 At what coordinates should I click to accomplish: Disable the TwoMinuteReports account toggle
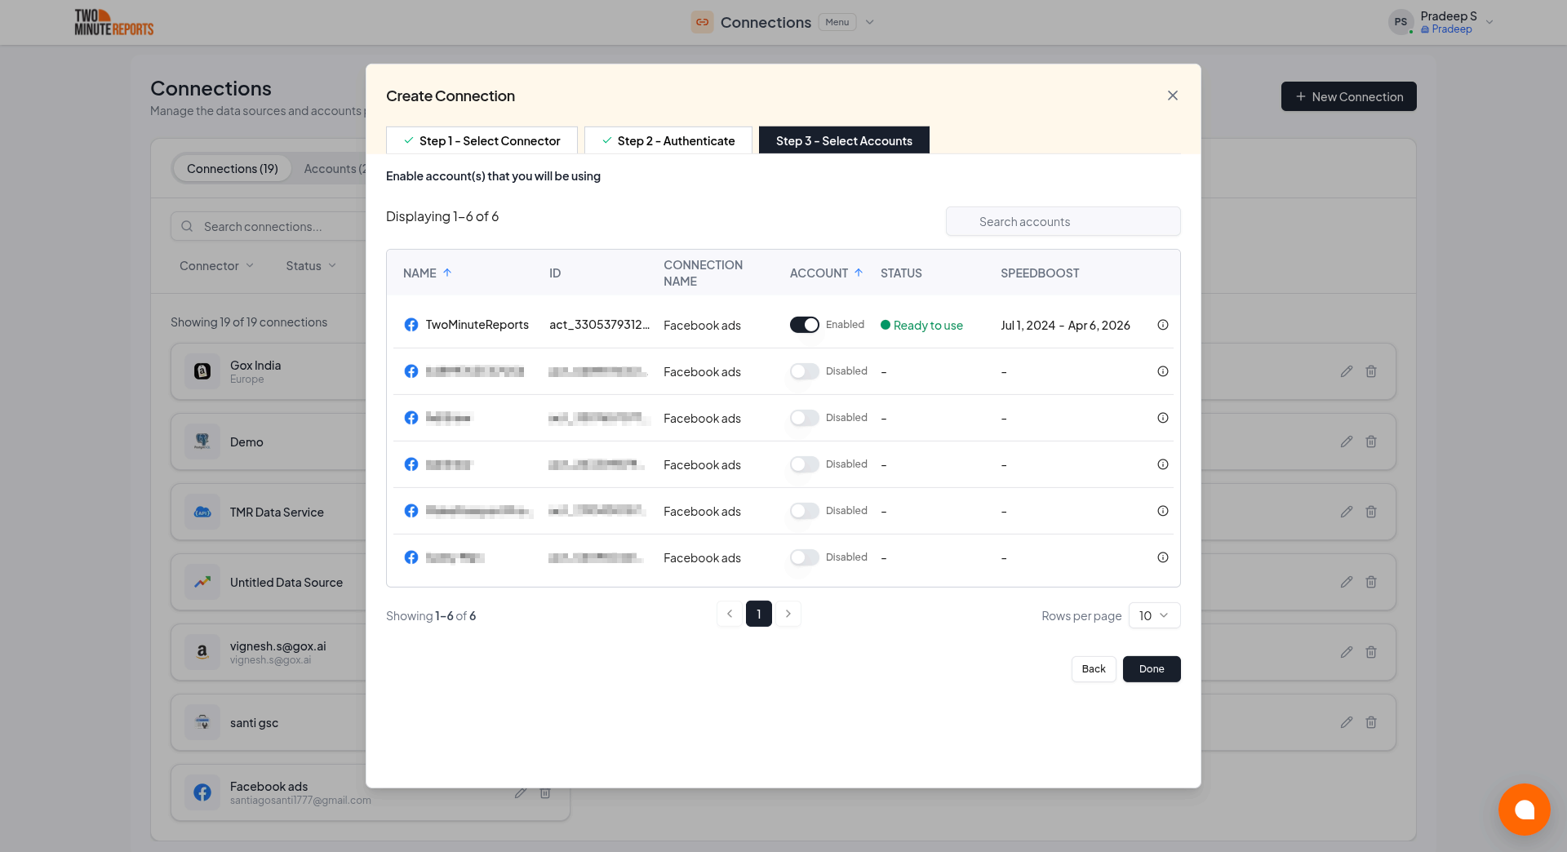(x=804, y=325)
